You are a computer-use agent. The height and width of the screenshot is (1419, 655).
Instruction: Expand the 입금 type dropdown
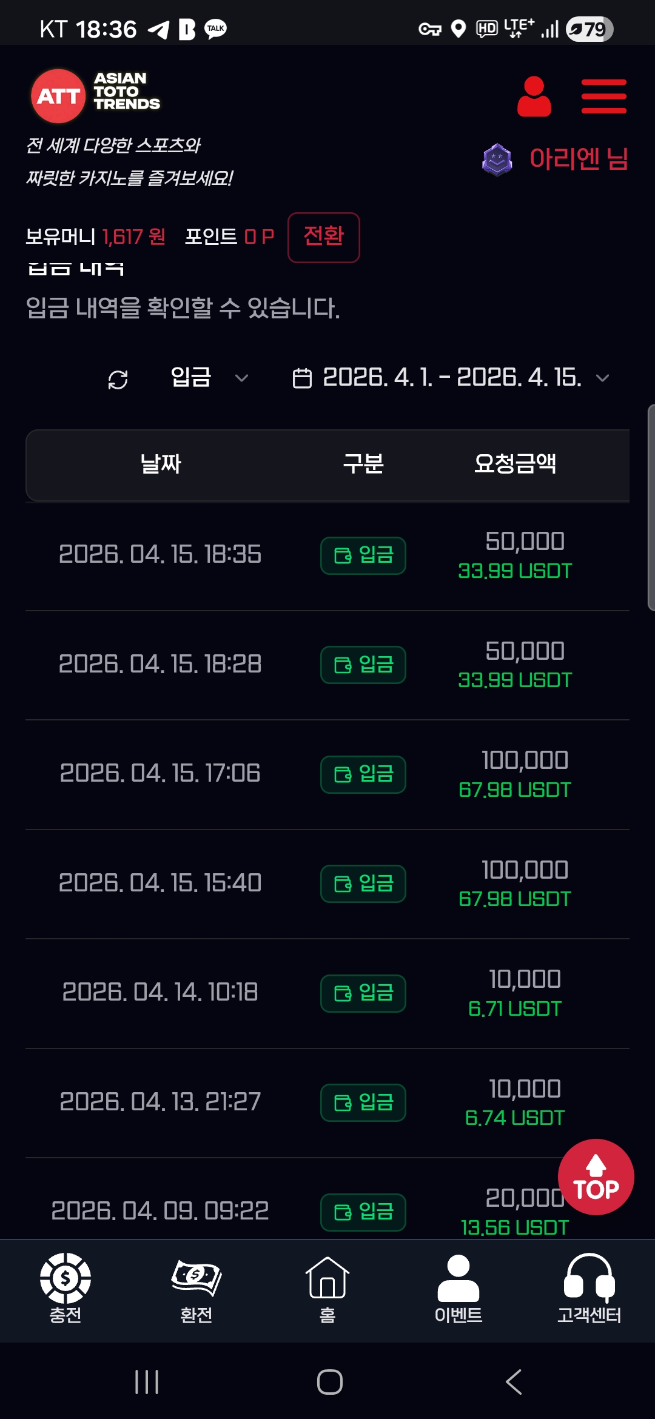(x=209, y=378)
